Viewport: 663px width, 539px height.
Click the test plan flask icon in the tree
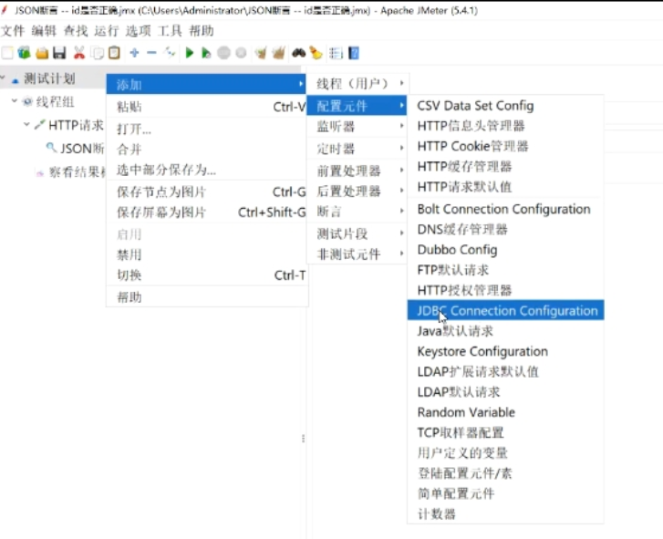16,79
